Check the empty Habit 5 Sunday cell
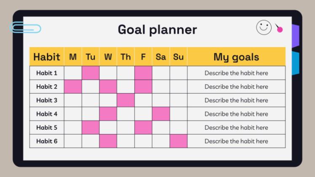This screenshot has height=177, width=315. pyautogui.click(x=178, y=127)
